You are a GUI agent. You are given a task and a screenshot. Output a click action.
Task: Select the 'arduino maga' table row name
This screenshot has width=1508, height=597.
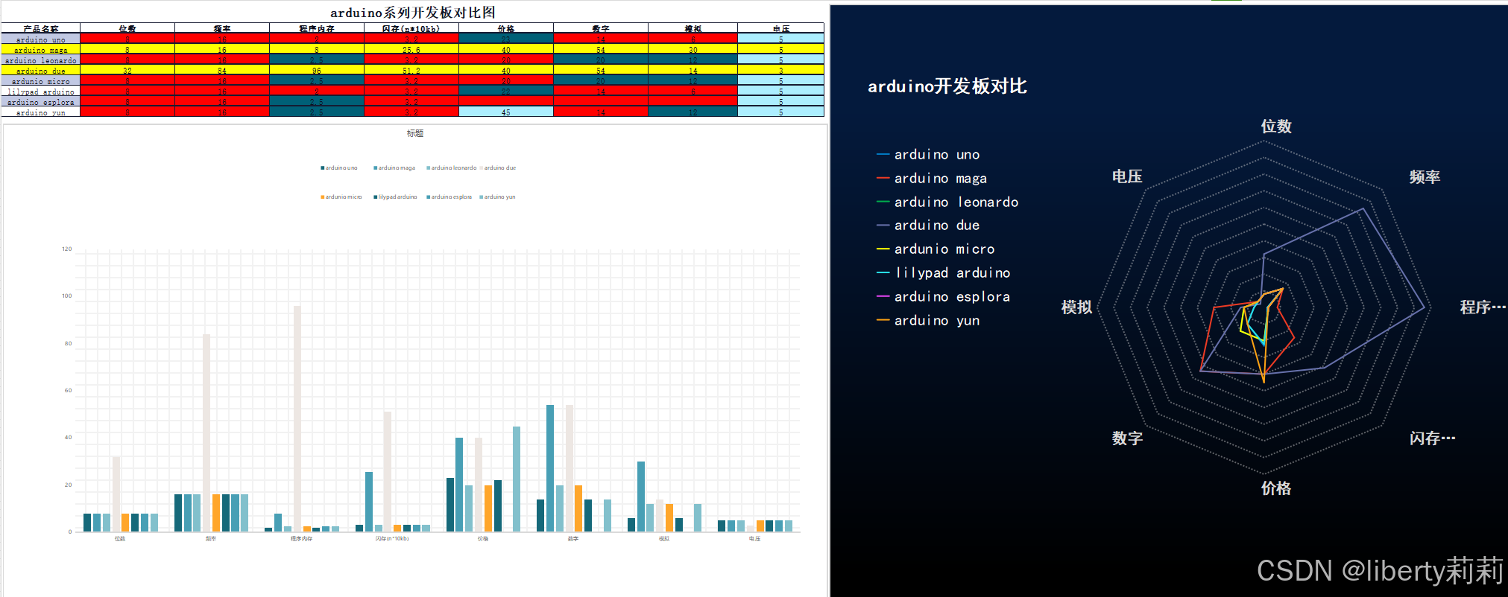tap(41, 49)
